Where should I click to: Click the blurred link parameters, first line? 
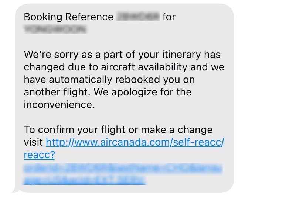click(x=123, y=169)
